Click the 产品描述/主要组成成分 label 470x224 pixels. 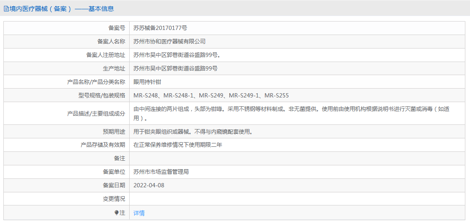pos(96,113)
